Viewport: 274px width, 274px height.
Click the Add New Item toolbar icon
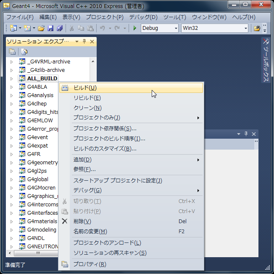click(x=27, y=28)
